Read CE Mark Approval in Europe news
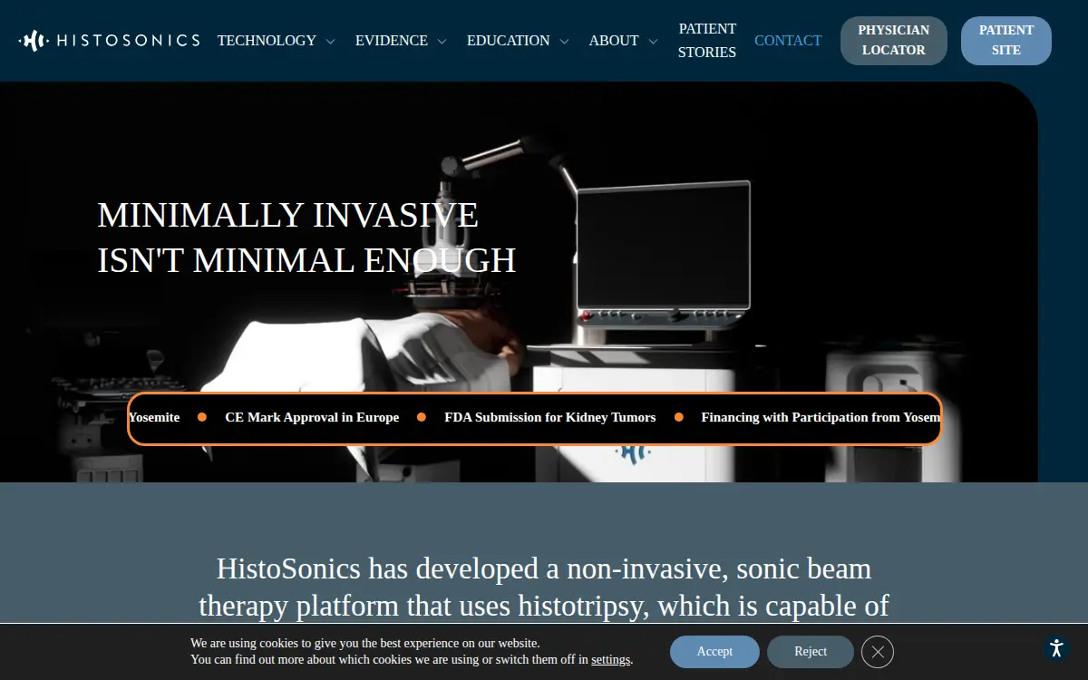 [x=312, y=418]
